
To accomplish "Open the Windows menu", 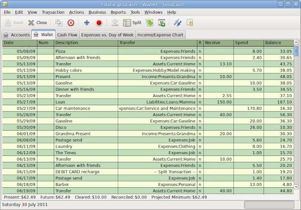I will point(154,12).
